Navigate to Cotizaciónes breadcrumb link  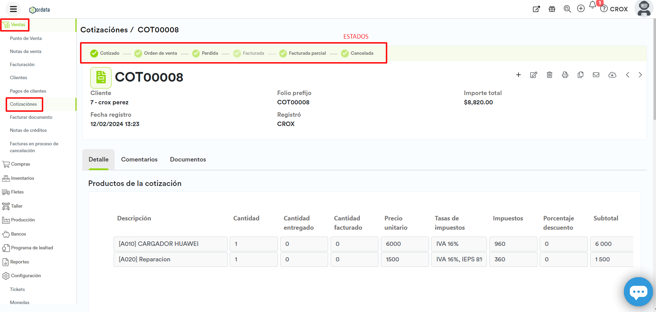tap(104, 30)
